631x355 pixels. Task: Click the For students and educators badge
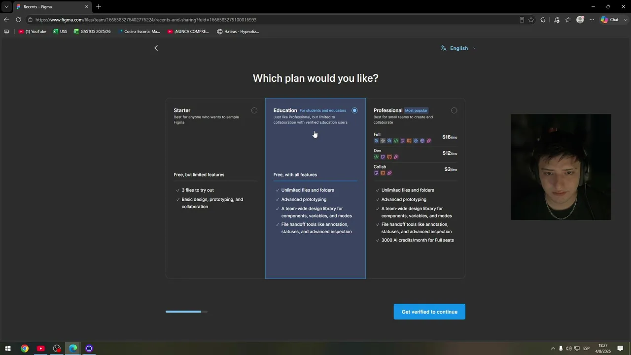[x=323, y=110]
